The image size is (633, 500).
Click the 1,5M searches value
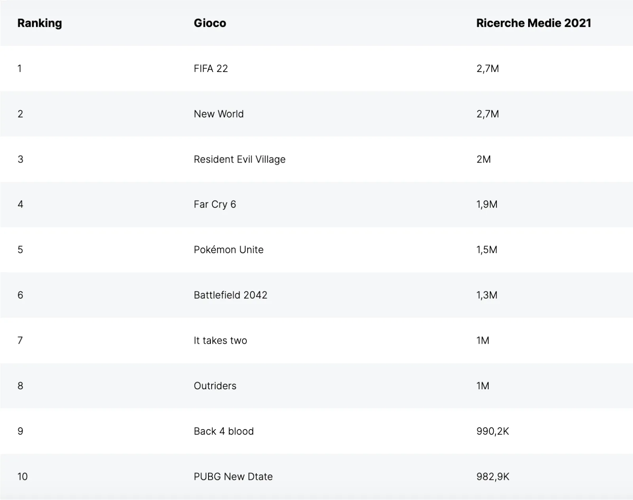487,250
